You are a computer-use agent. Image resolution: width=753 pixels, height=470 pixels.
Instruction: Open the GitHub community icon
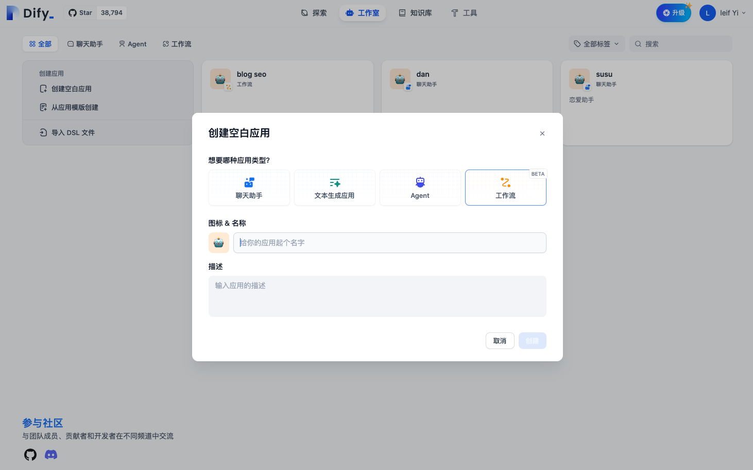(x=30, y=455)
